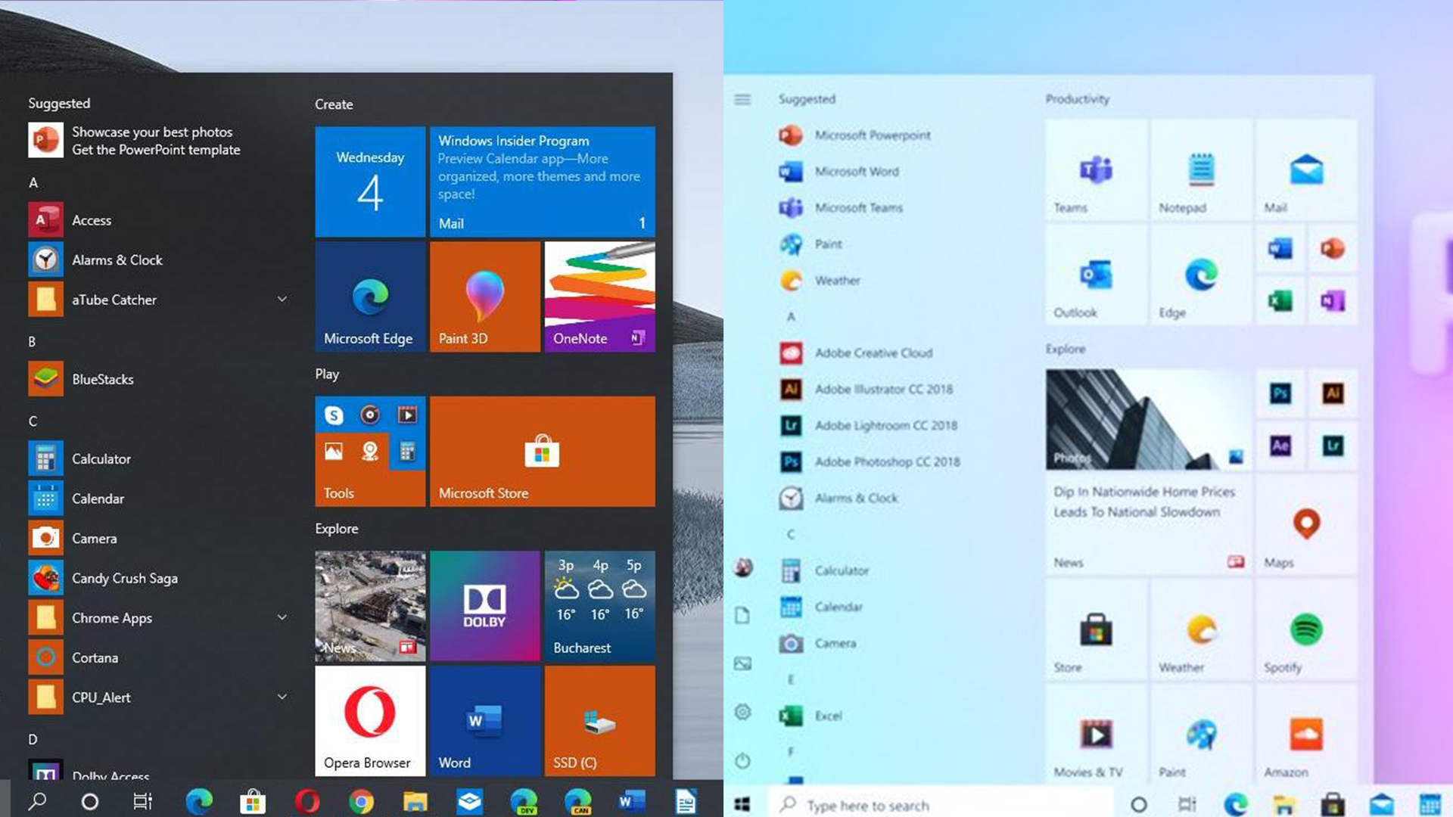Click the Start button in the right taskbar

coord(742,805)
